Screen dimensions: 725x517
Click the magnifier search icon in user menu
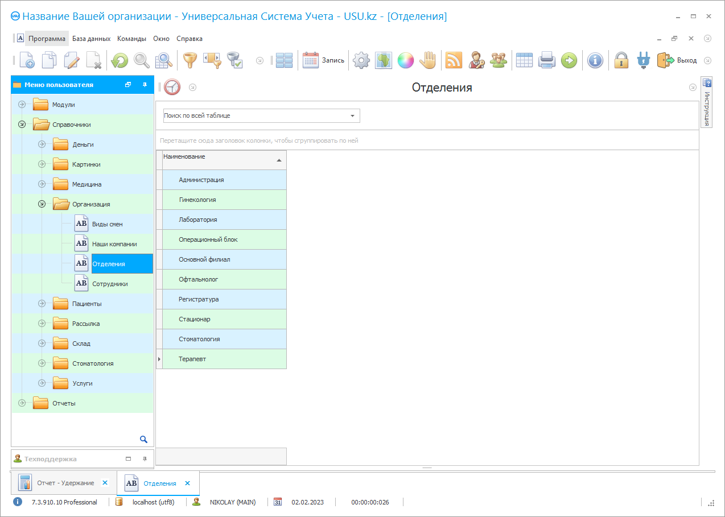143,439
